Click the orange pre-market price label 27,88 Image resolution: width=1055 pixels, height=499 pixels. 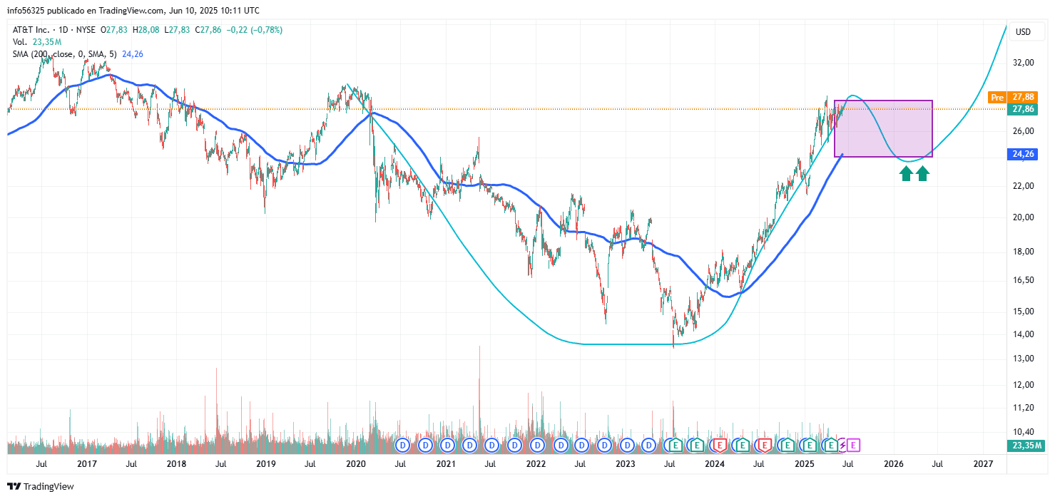tap(1023, 97)
